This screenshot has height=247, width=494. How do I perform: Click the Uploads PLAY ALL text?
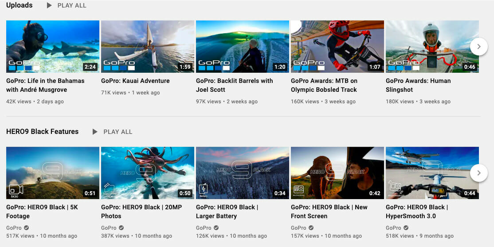pos(72,5)
